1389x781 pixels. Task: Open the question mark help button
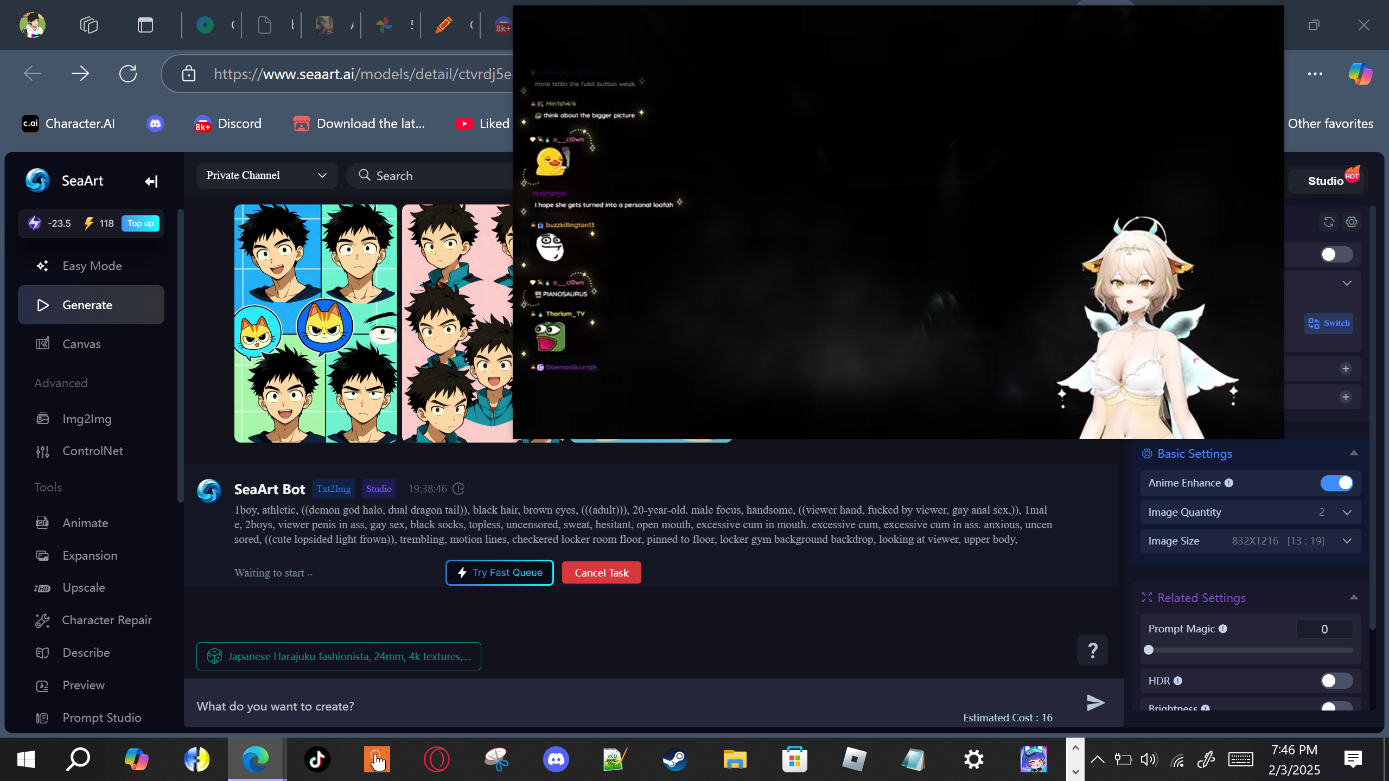point(1092,650)
